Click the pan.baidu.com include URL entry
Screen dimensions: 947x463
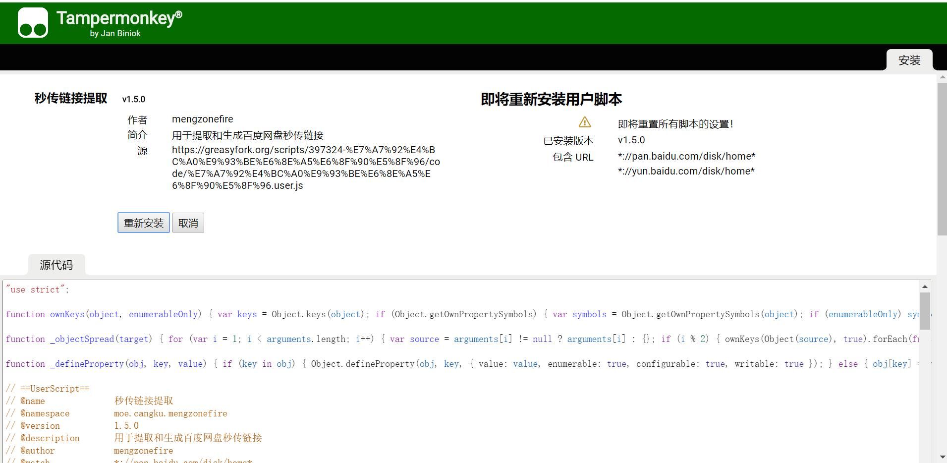point(686,156)
